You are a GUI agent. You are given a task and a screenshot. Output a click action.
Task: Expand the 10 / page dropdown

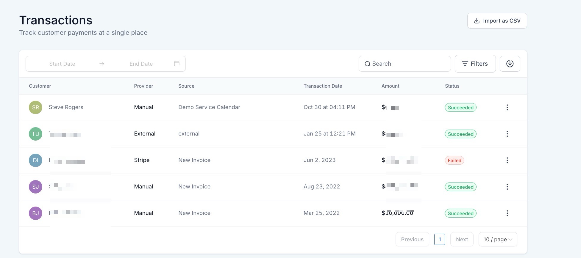pyautogui.click(x=497, y=240)
